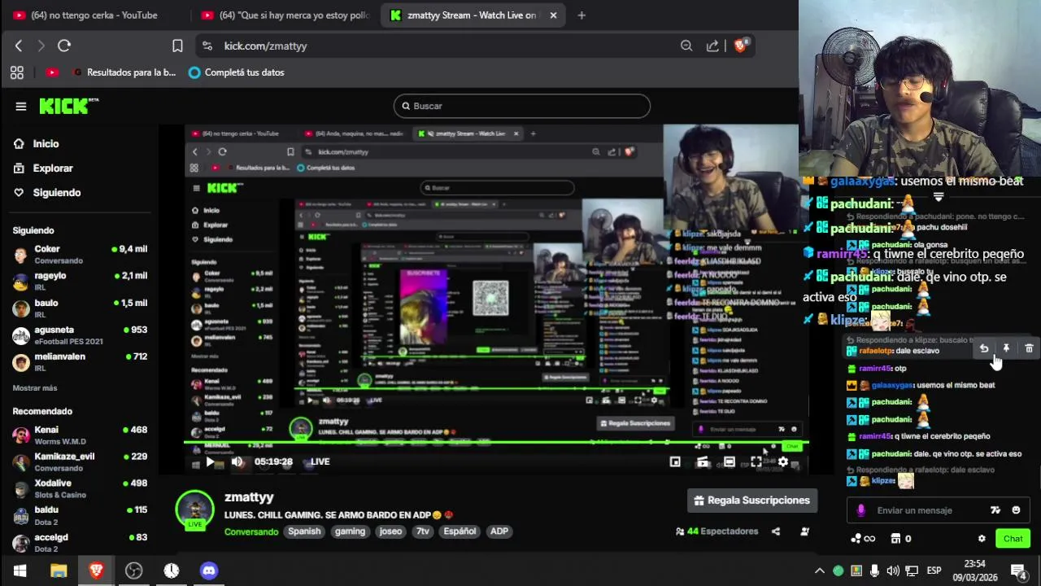Open the Kick hamburger sidebar menu
Screen dimensions: 1041x586
pyautogui.click(x=21, y=106)
